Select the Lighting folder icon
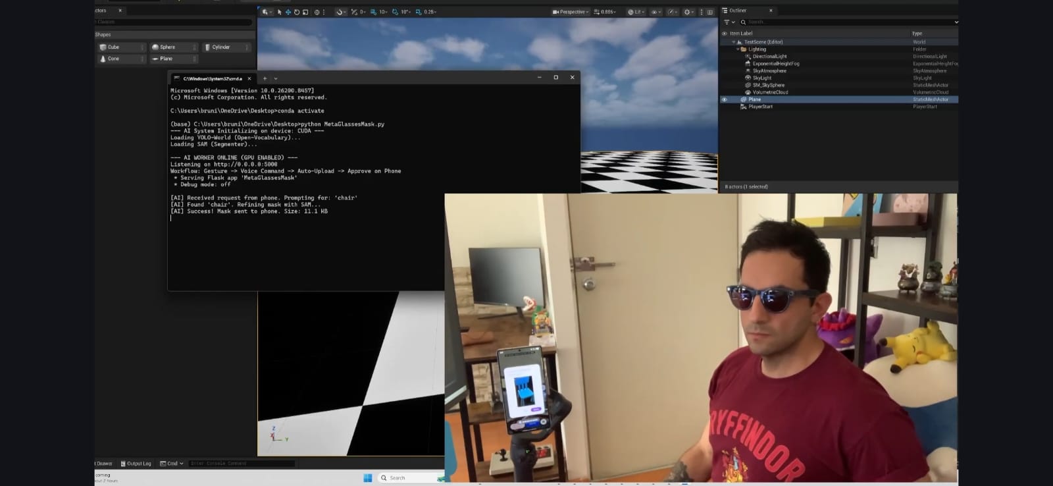1053x486 pixels. (x=744, y=49)
